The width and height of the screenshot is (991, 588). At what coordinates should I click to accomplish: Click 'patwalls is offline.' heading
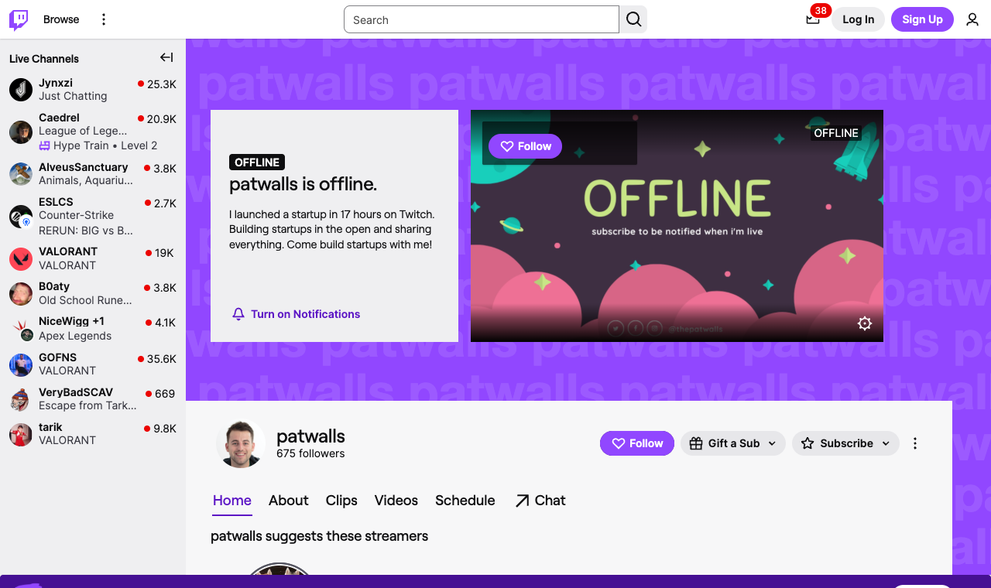pos(303,184)
